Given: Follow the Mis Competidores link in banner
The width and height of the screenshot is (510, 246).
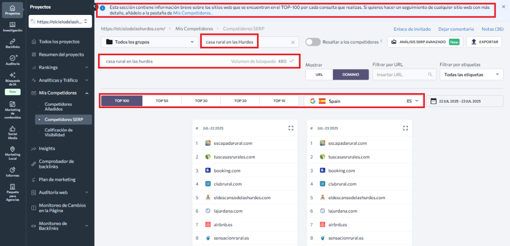Looking at the screenshot, I should coord(192,13).
